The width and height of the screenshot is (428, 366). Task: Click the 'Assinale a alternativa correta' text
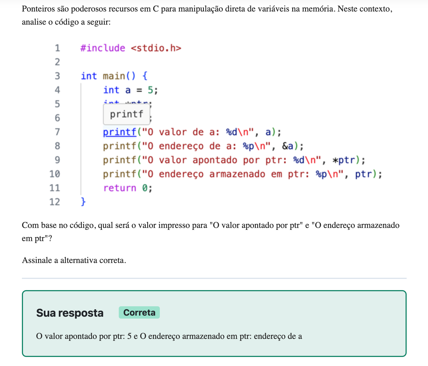[74, 260]
